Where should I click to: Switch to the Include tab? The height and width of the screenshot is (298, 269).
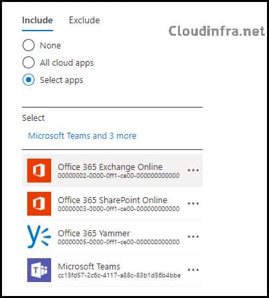tap(37, 21)
